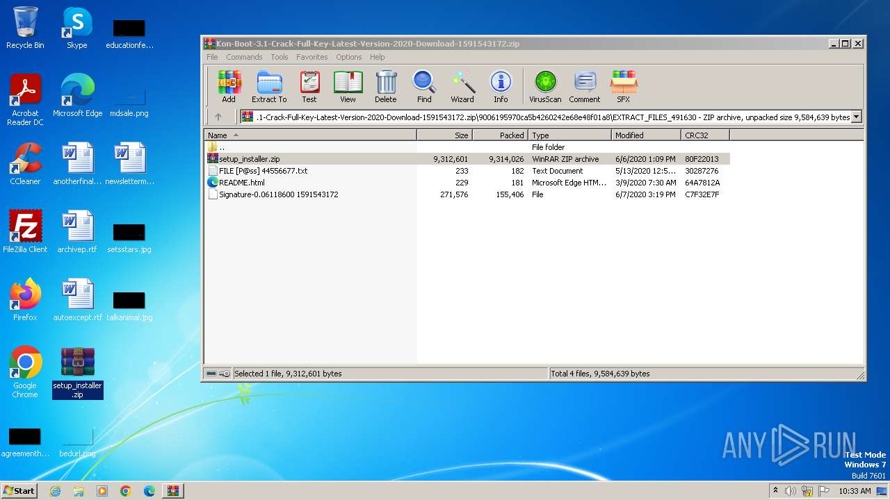Click the drive/key icon in status bar

pyautogui.click(x=218, y=374)
